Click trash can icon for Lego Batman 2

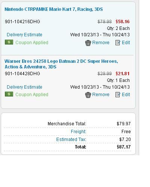point(88,95)
